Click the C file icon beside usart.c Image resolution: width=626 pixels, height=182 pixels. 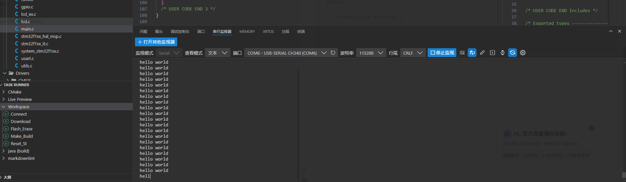pyautogui.click(x=17, y=58)
